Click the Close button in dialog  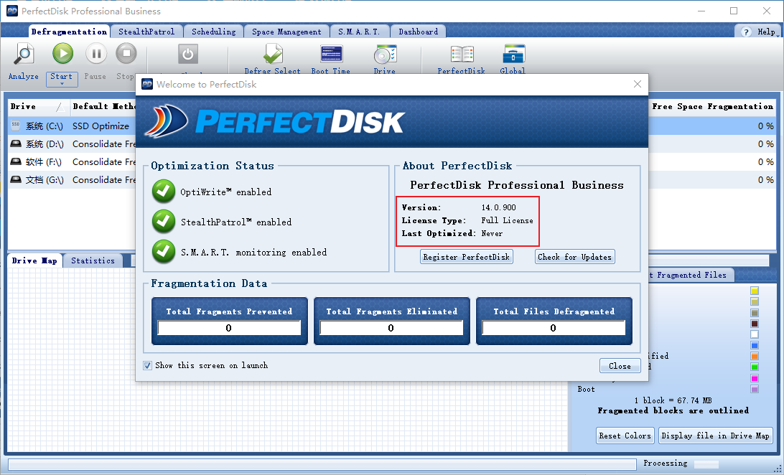[620, 366]
